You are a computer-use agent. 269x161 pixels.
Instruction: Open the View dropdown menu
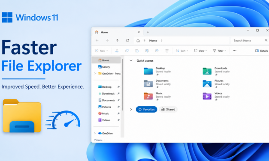point(200,51)
